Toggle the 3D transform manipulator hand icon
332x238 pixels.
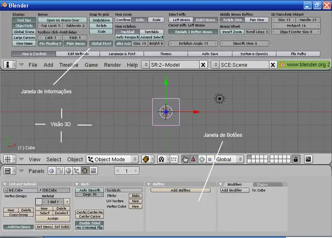point(185,159)
